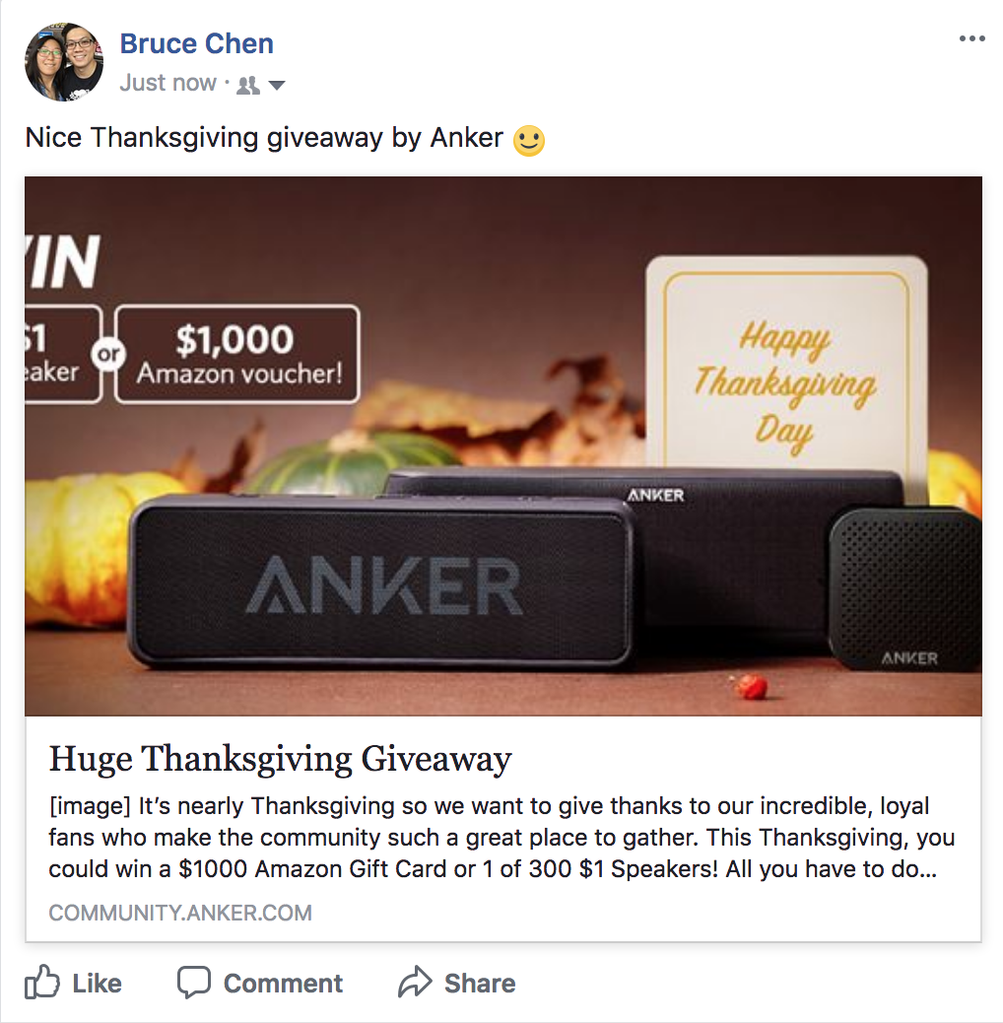
Task: Click Bruce Chen's profile picture
Action: [64, 62]
